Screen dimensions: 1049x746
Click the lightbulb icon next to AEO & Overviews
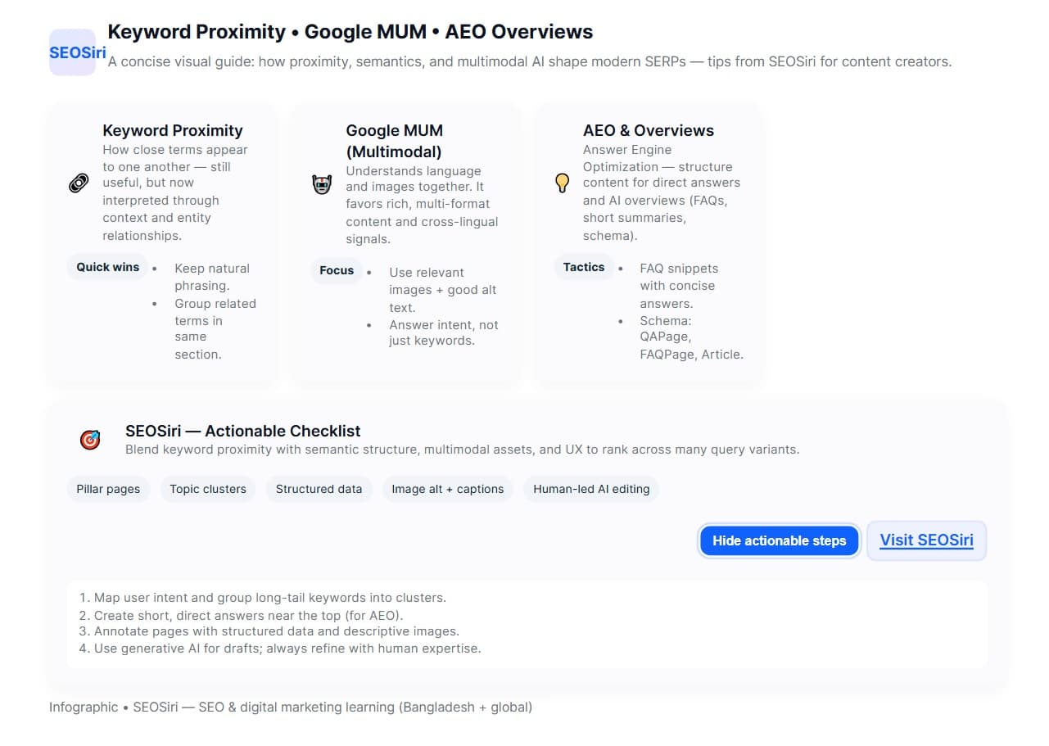(562, 183)
